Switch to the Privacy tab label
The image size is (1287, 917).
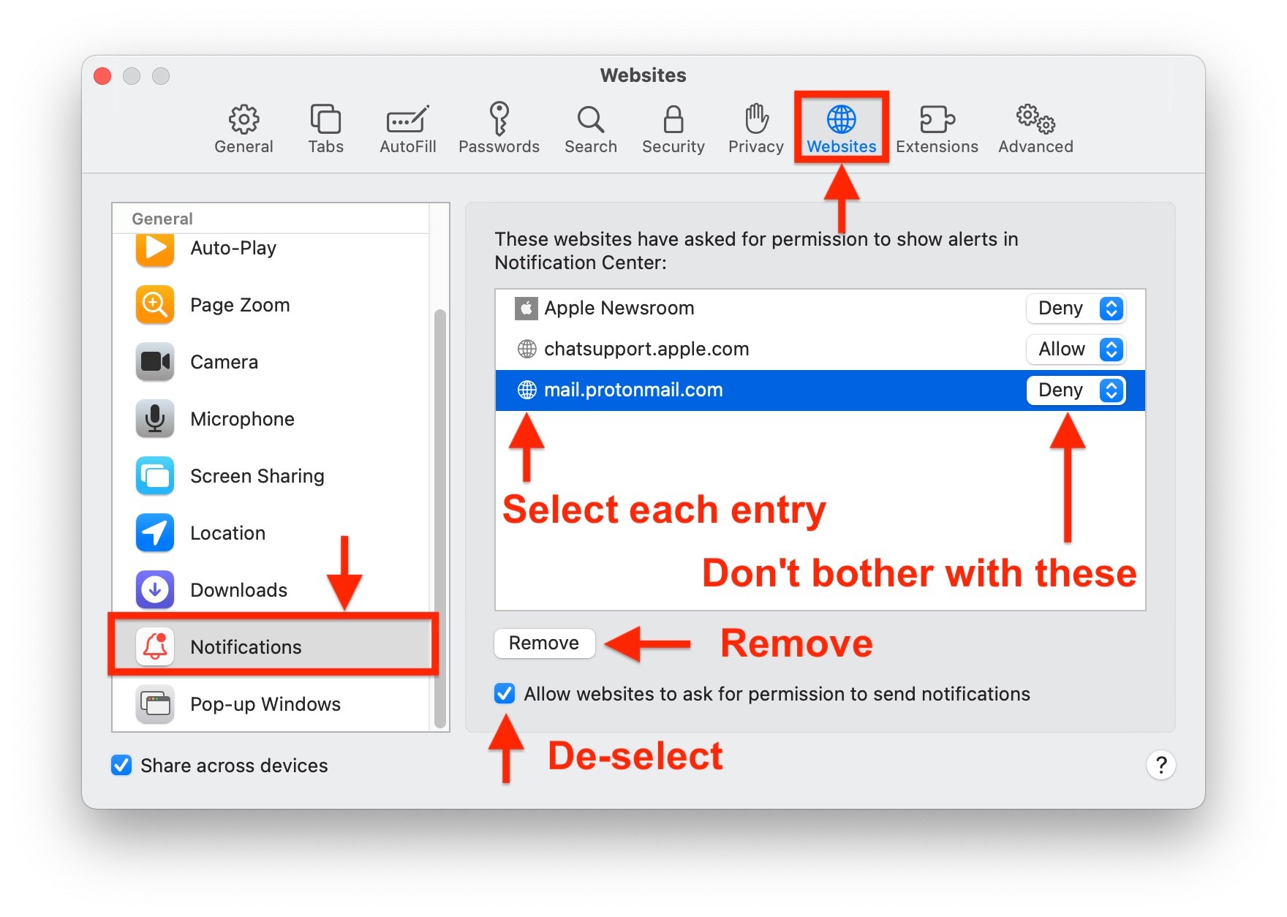[x=756, y=146]
